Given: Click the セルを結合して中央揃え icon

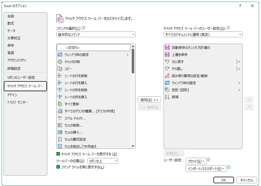Looking at the screenshot, I should pos(60,146).
